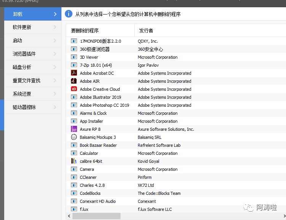286x220 pixels.
Task: Sort by 要删除的程序 column header
Action: point(100,31)
